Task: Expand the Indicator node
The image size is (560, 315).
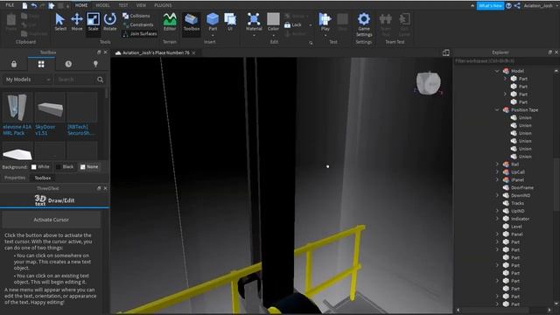Action: [497, 219]
